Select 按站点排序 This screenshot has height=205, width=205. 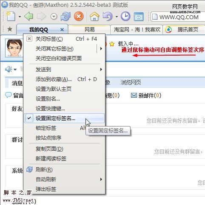point(64,138)
